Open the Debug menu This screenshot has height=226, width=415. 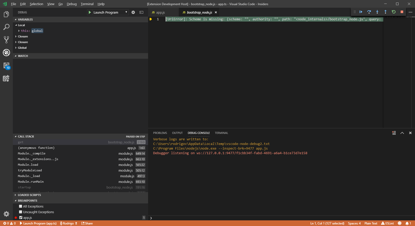tap(72, 4)
